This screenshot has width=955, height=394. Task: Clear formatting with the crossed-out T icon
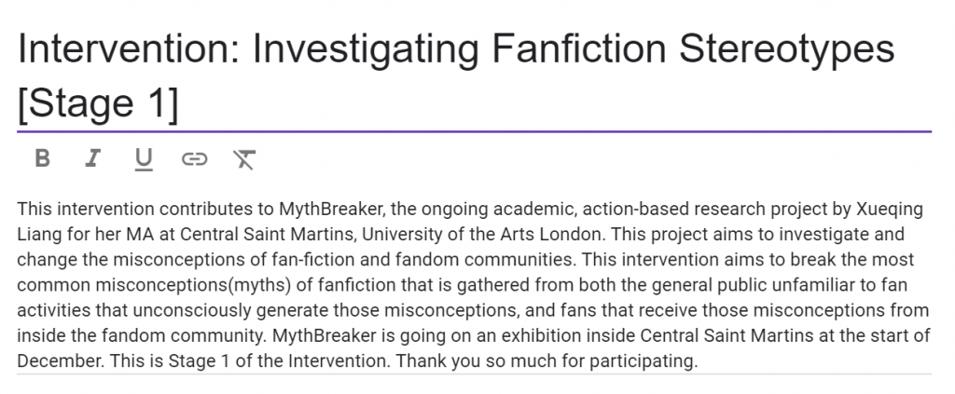click(244, 159)
